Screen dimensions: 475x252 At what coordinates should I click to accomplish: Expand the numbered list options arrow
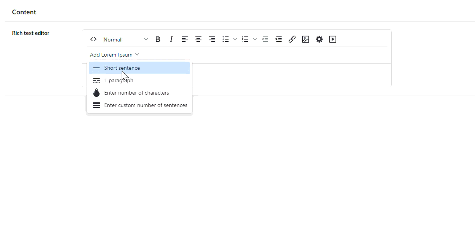click(x=255, y=39)
